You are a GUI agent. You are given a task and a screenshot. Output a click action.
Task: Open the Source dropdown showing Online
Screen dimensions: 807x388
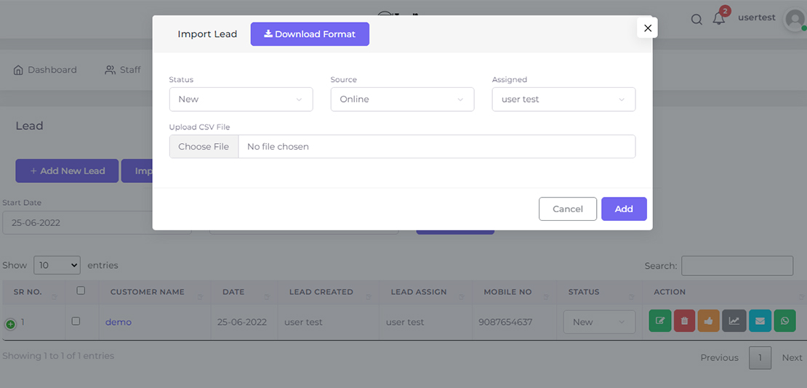click(402, 100)
